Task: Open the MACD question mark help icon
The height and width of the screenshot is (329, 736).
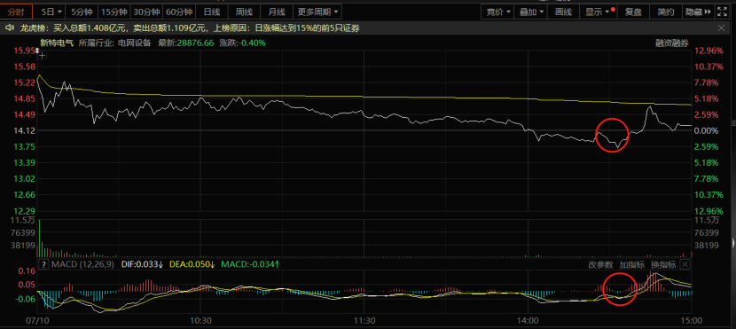Action: (x=43, y=264)
